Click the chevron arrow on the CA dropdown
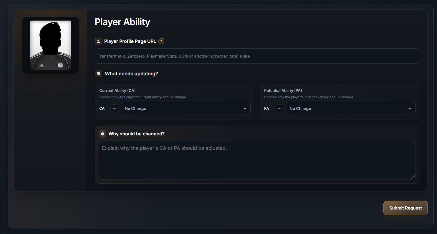437x234 pixels. (245, 109)
